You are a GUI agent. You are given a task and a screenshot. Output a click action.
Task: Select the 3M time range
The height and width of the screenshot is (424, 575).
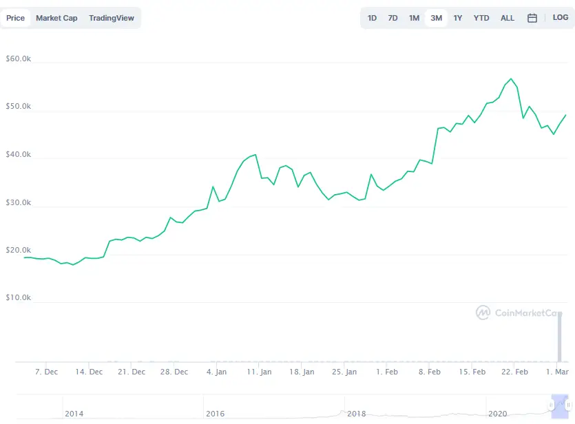pyautogui.click(x=436, y=18)
